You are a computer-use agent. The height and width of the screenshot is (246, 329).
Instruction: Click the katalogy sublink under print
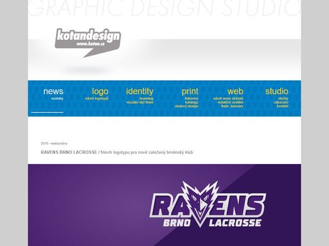point(191,102)
